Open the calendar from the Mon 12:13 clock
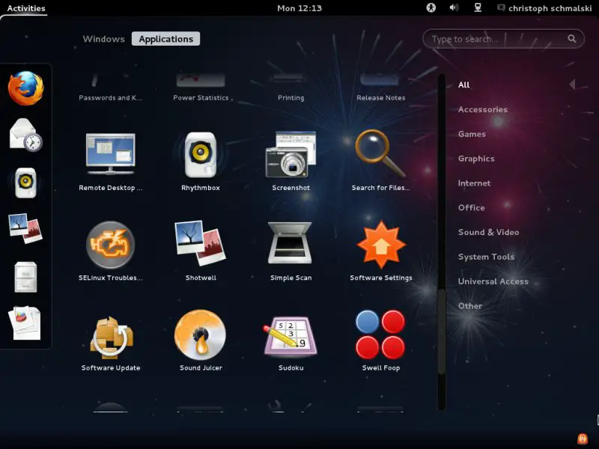 click(x=299, y=8)
